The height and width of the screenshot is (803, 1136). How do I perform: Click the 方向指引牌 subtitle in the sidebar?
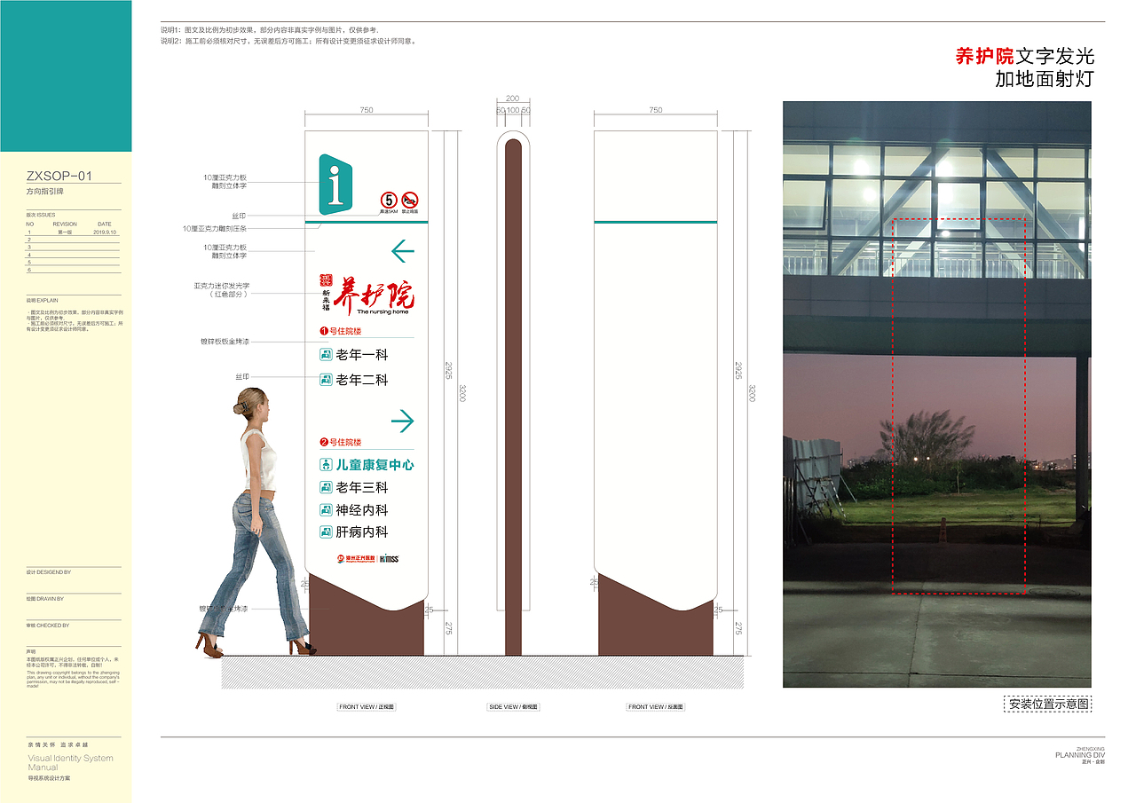click(x=45, y=192)
